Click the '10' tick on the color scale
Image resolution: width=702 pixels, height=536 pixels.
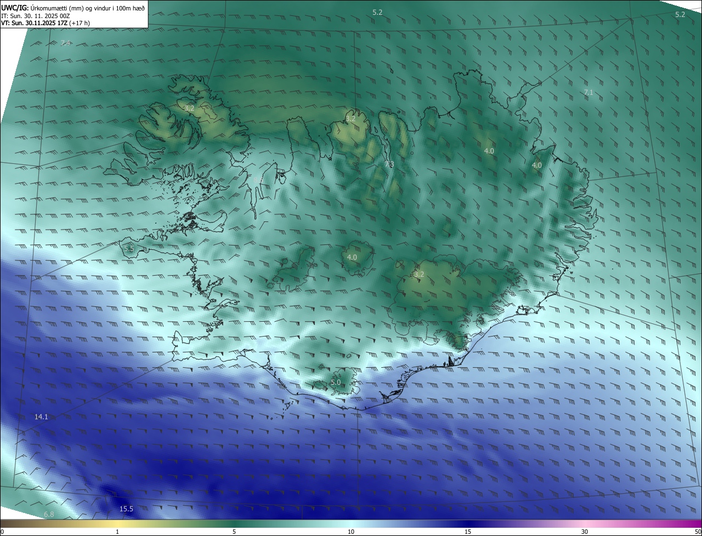(351, 532)
